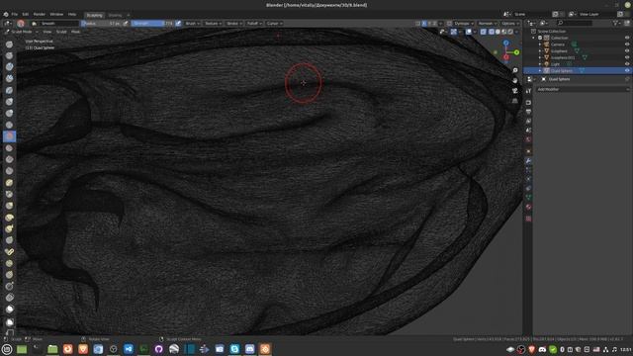
Task: Select the Fill brush tool
Action: 9,159
